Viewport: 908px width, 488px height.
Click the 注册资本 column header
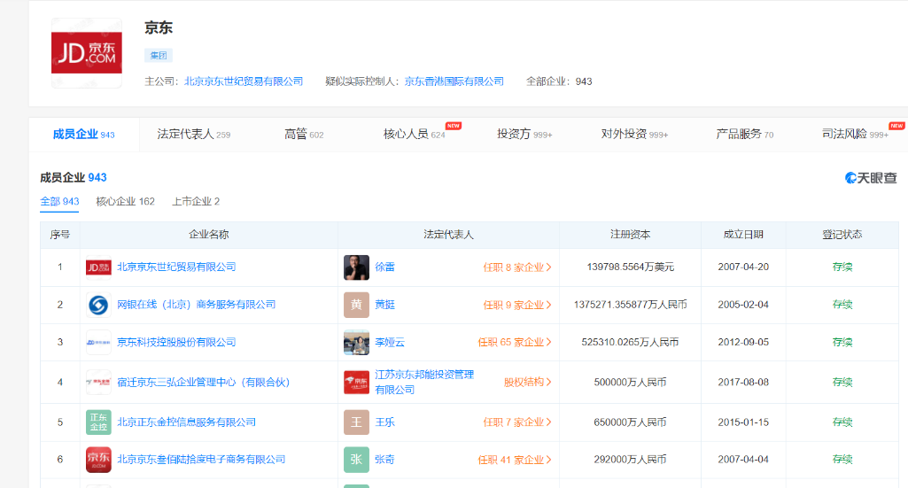(x=630, y=235)
